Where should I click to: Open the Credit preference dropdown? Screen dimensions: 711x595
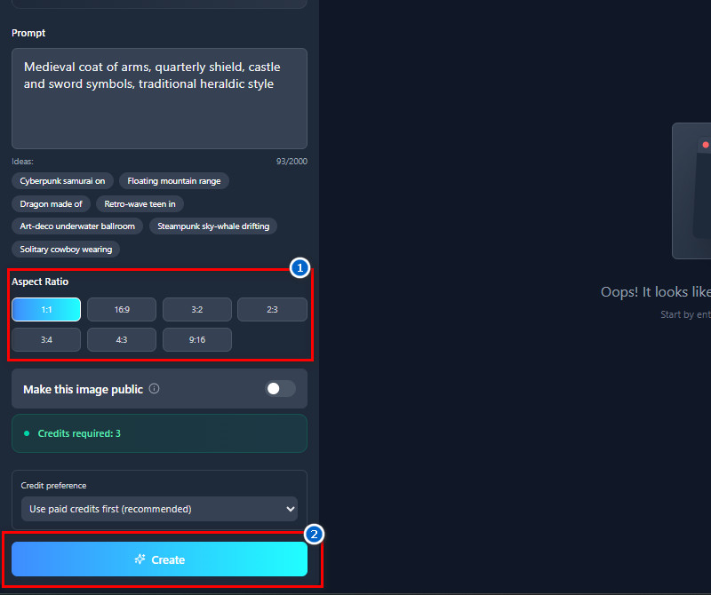159,509
